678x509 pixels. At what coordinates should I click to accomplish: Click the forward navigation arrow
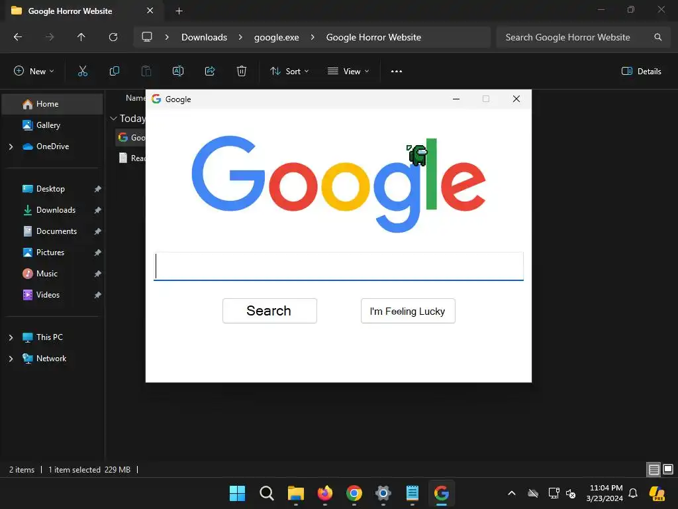click(50, 37)
